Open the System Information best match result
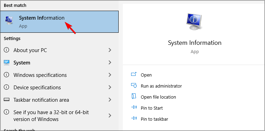 click(x=59, y=22)
